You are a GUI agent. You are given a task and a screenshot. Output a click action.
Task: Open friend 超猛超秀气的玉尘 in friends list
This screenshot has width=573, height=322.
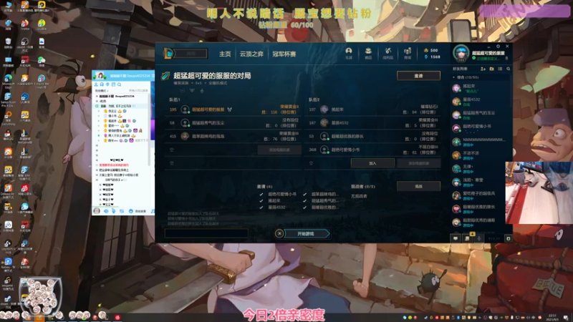(479, 115)
